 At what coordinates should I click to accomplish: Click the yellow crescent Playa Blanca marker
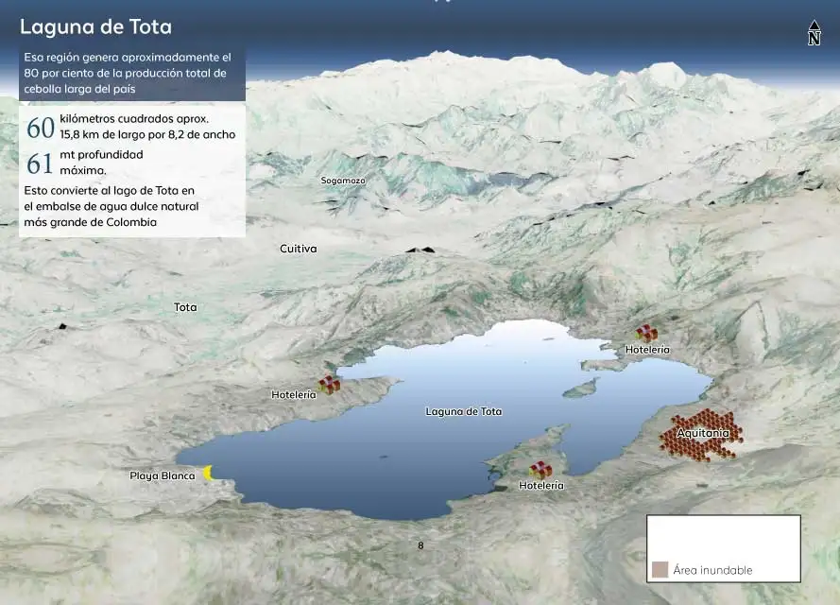[x=209, y=473]
